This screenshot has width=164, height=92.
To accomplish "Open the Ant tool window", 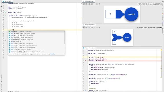I will click(x=163, y=9).
